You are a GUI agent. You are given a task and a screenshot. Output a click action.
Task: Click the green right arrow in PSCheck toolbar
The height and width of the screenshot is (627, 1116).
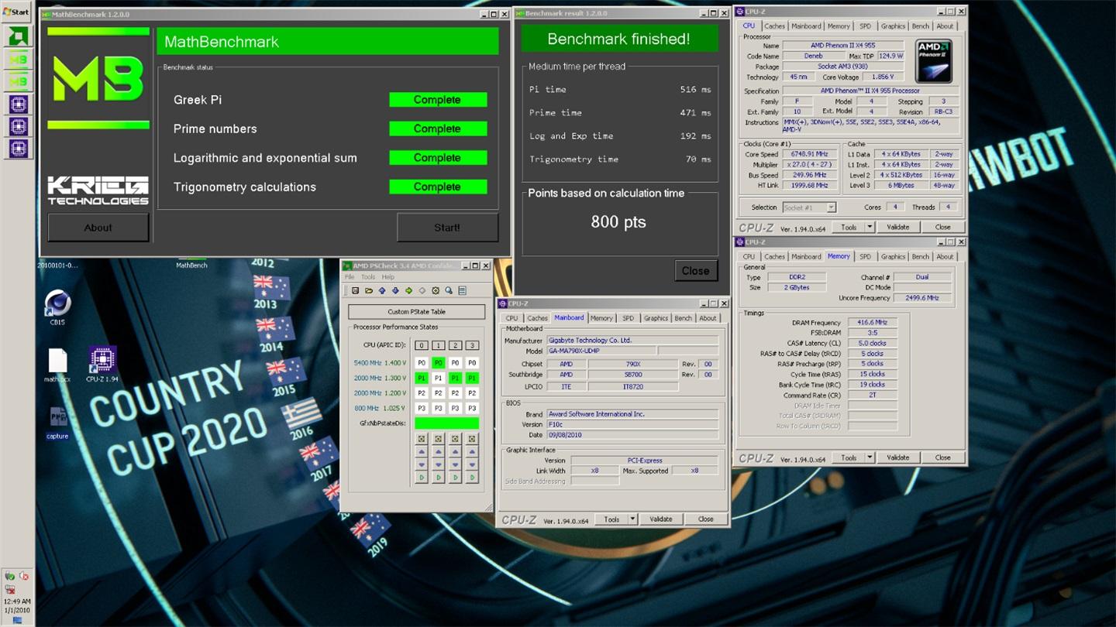(x=408, y=291)
